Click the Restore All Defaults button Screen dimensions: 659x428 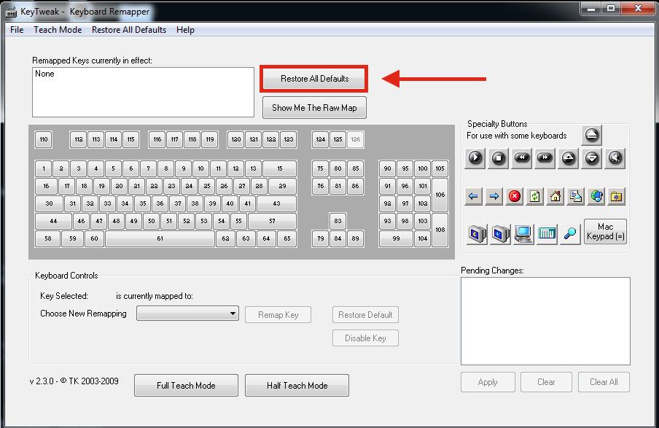tap(314, 79)
